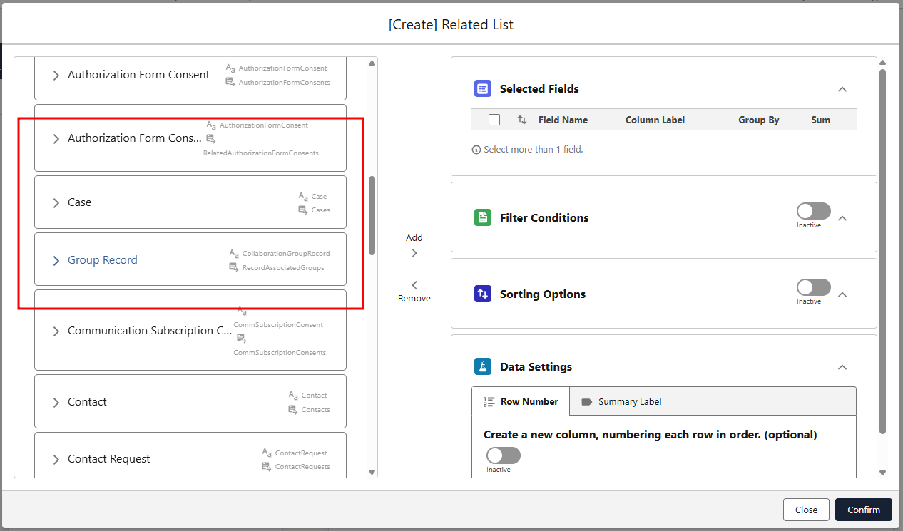The width and height of the screenshot is (903, 531).
Task: Click the relationship icon beside AuthorizationFormConsents
Action: point(230,83)
